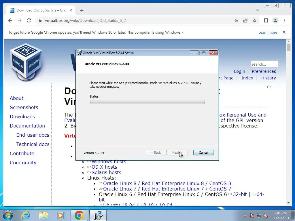
Task: Click the Chrome back arrow
Action: 10,20
